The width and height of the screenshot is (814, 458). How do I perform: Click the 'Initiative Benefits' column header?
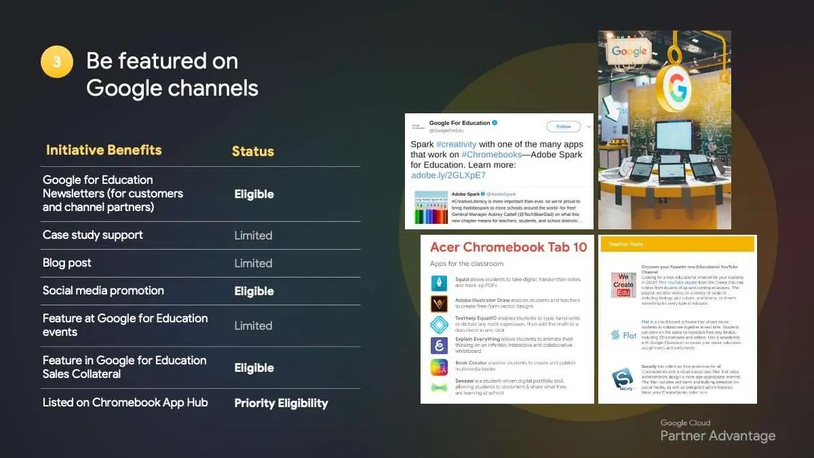pos(104,150)
